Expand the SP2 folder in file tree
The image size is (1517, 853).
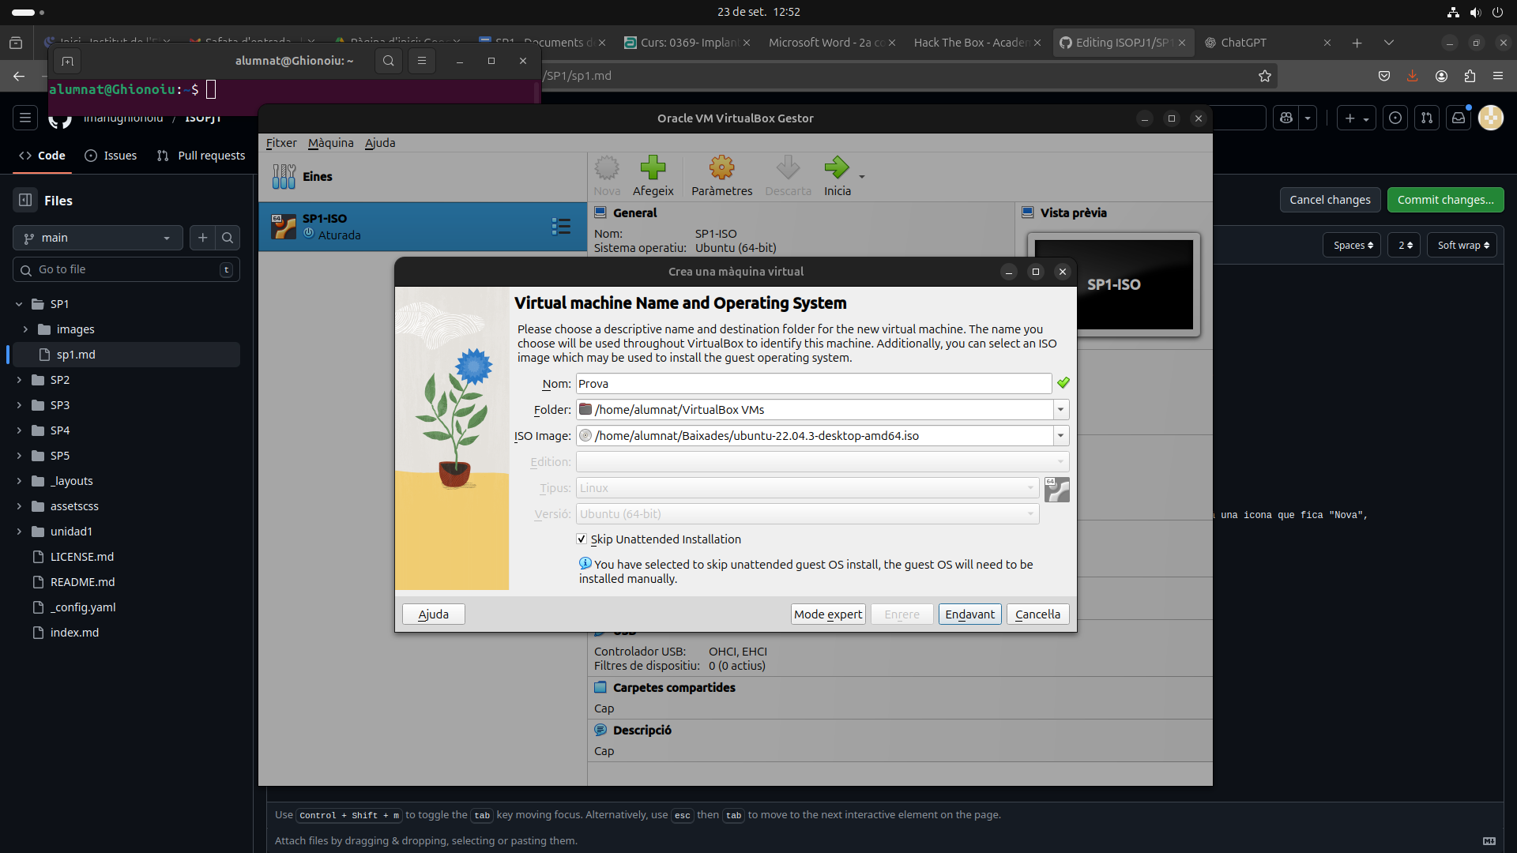click(19, 380)
